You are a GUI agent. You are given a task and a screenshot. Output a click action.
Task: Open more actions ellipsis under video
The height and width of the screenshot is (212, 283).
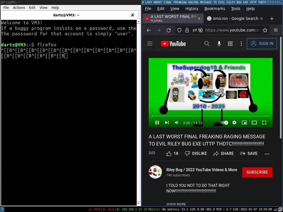click(267, 154)
